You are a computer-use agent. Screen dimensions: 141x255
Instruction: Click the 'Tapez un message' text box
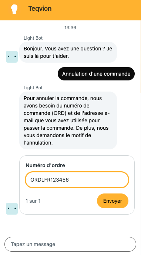[x=70, y=244]
